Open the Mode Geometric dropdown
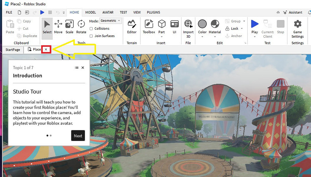311x177 pixels. [110, 21]
